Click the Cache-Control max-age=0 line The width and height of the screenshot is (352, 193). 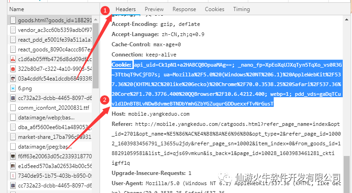pos(146,44)
